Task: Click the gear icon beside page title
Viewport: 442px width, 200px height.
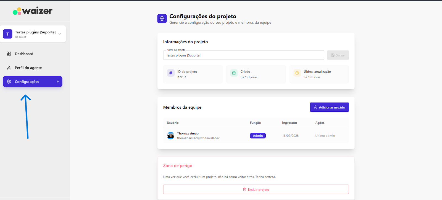Action: pyautogui.click(x=162, y=19)
